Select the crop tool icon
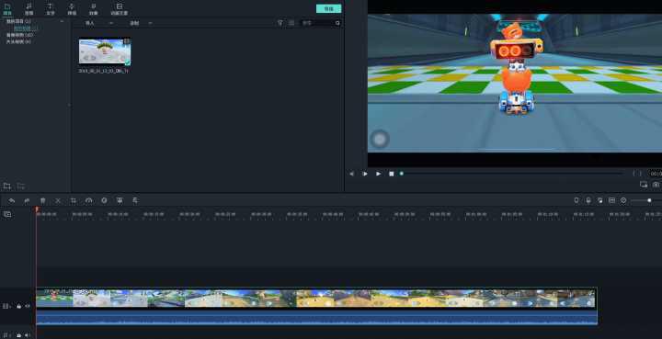This screenshot has width=662, height=339. pos(74,200)
